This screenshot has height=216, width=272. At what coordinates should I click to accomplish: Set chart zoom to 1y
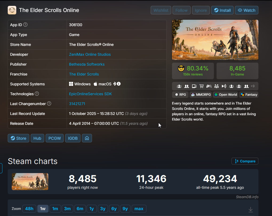pos(91,209)
